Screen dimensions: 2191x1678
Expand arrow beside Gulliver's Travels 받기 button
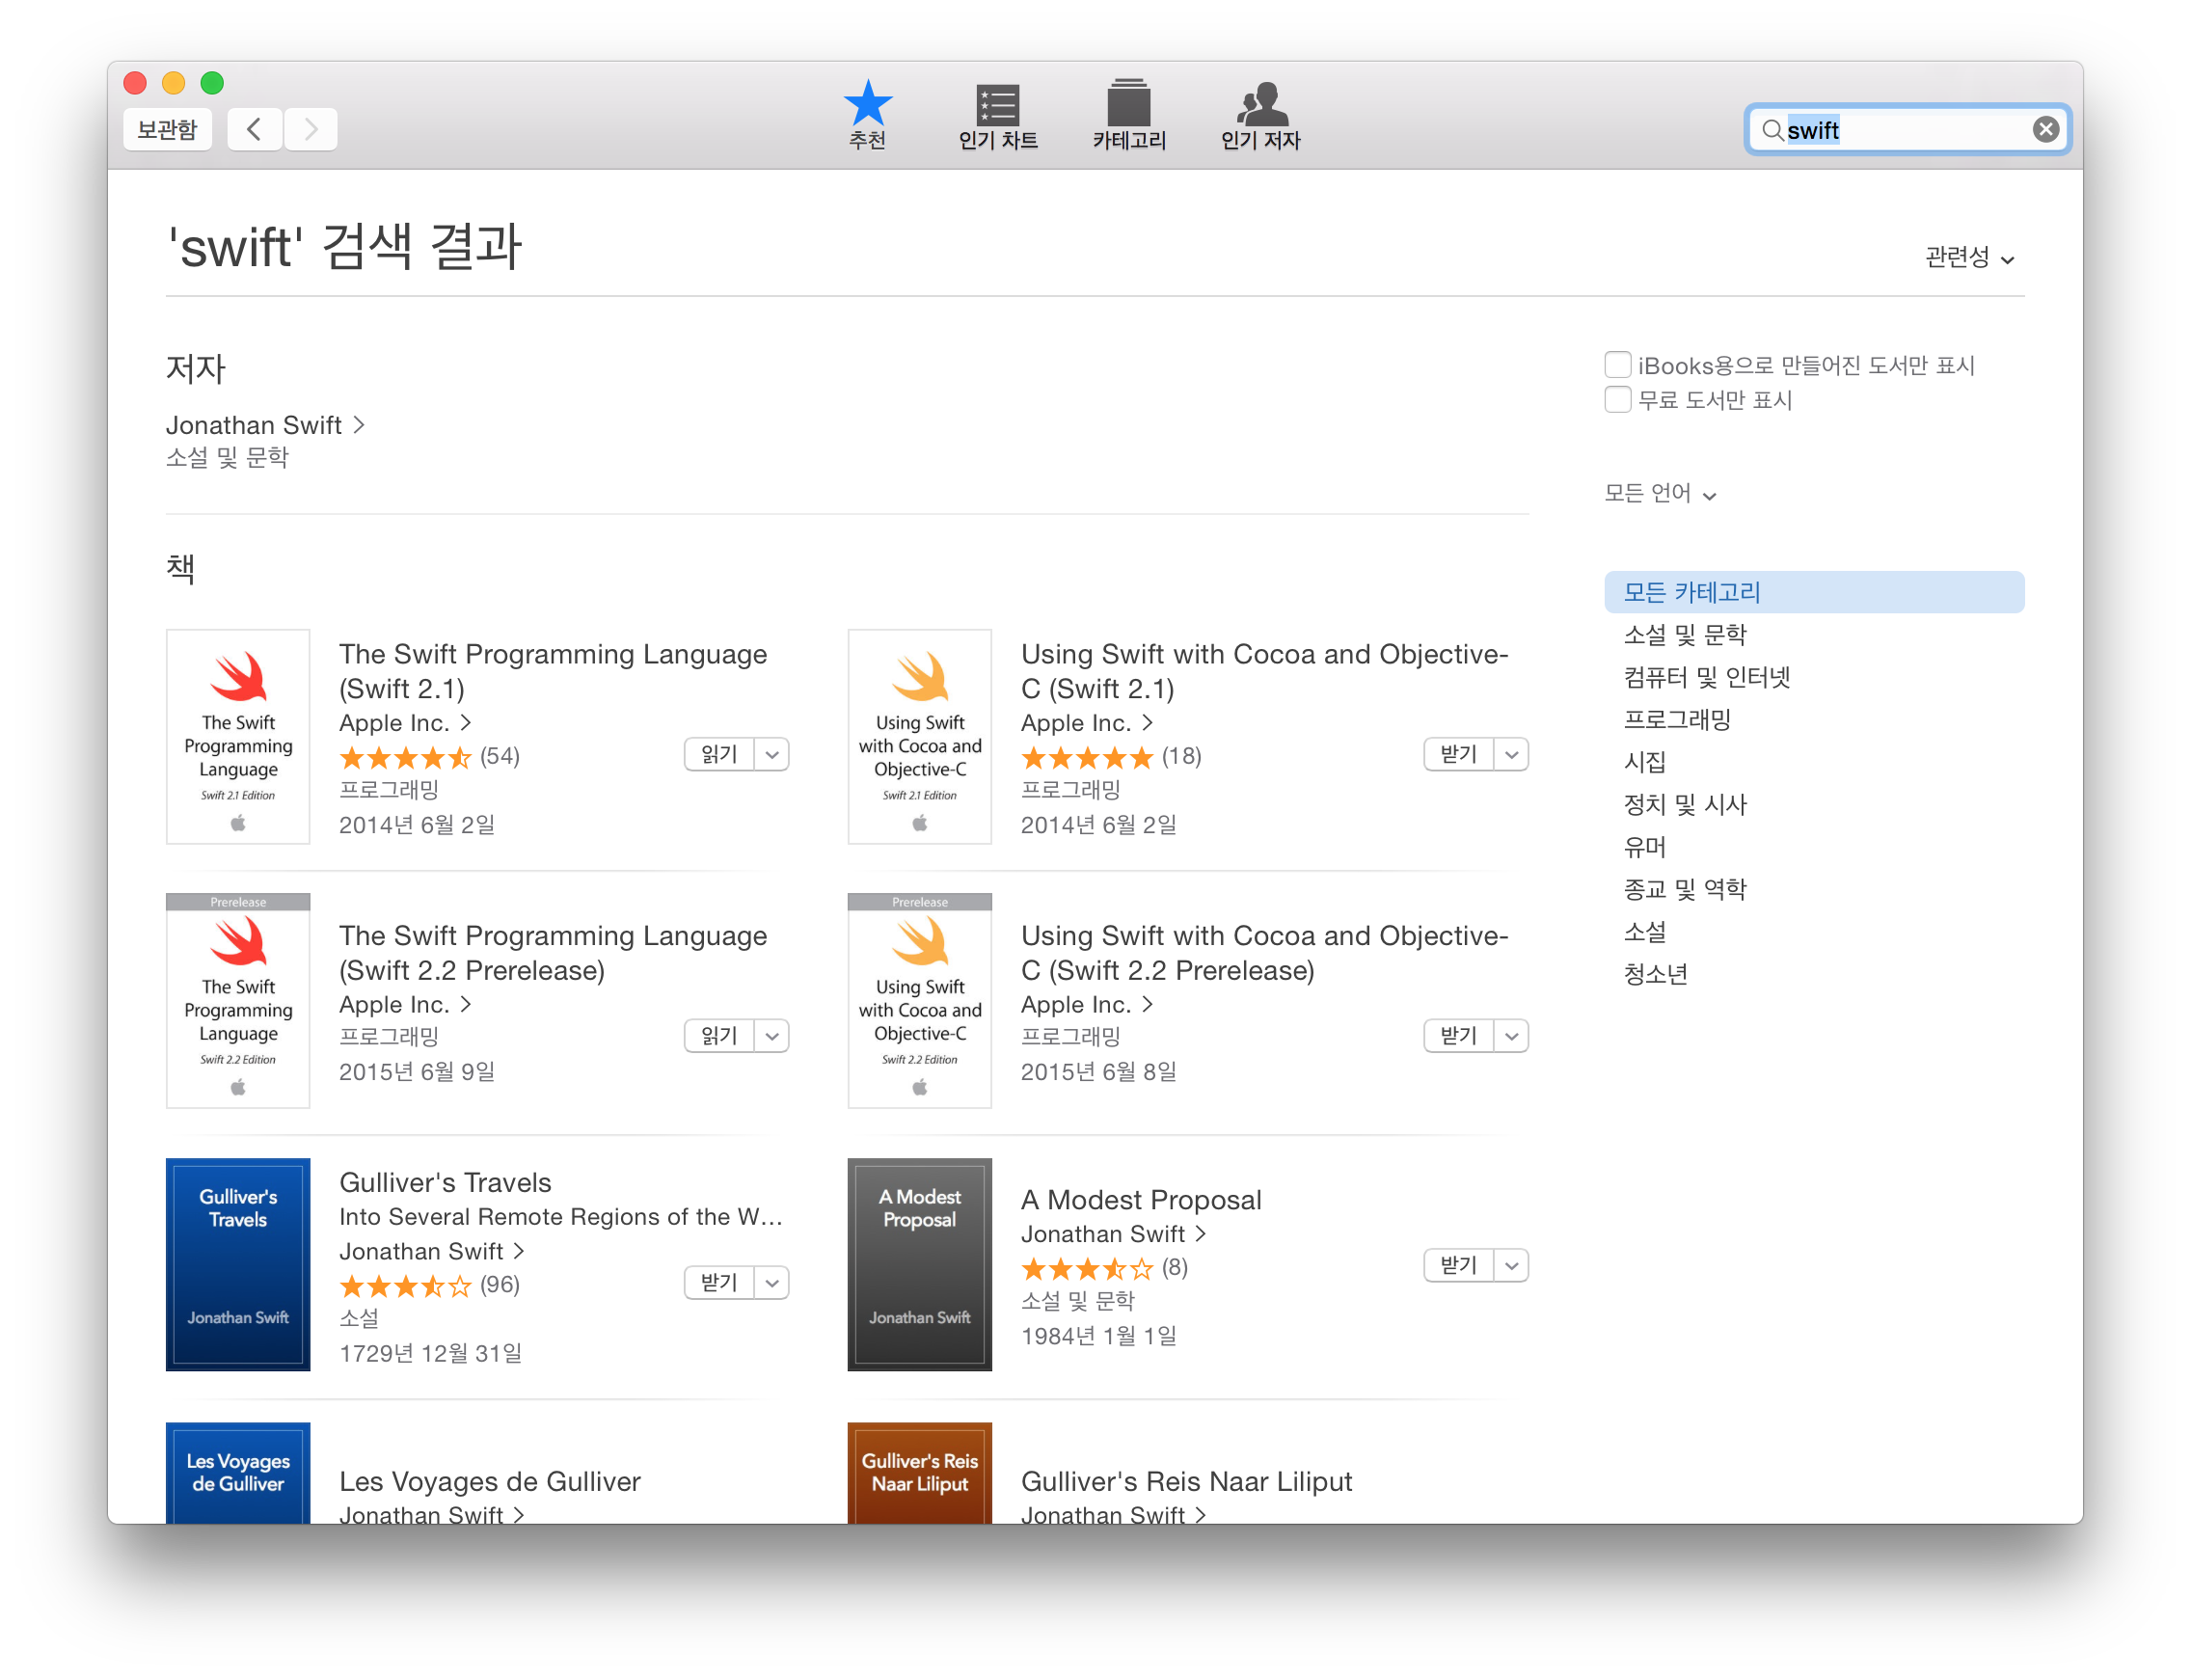point(771,1283)
